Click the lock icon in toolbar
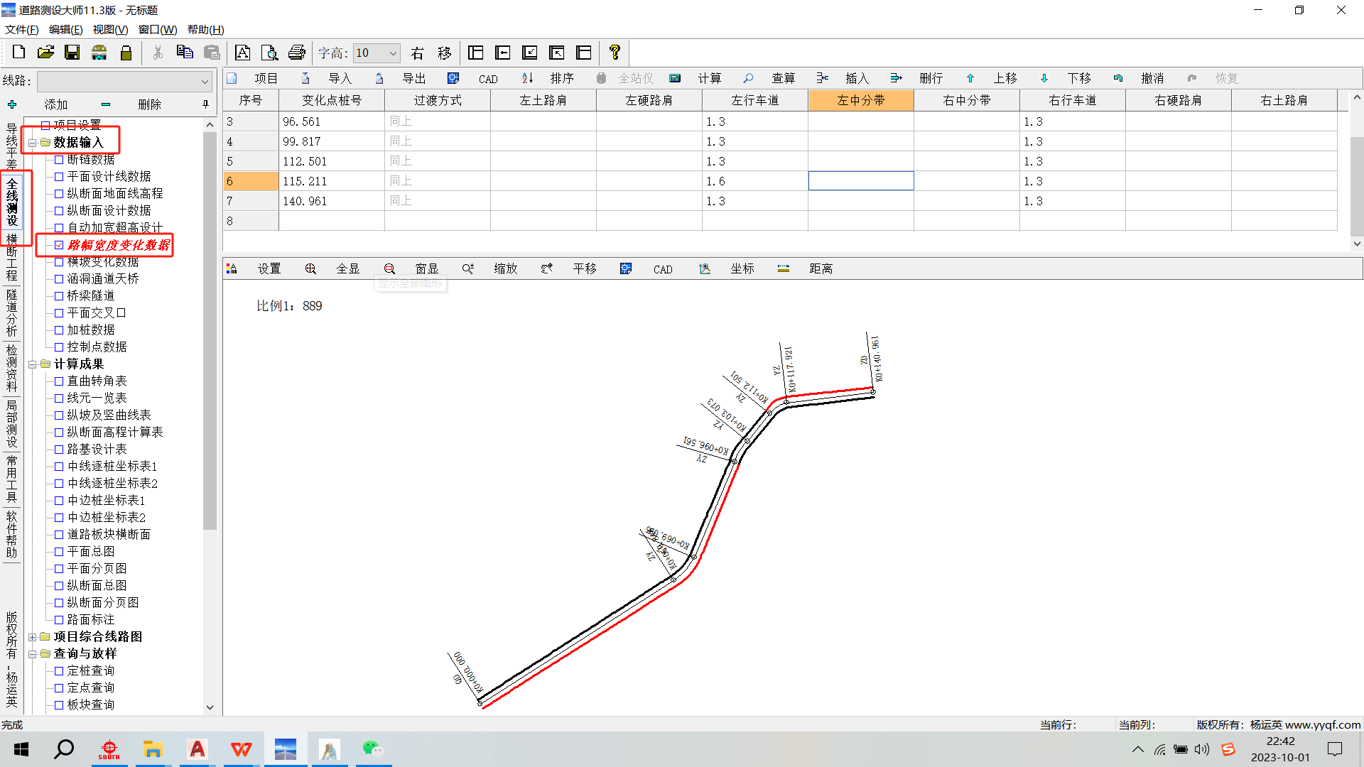Viewport: 1364px width, 767px height. pyautogui.click(x=126, y=53)
